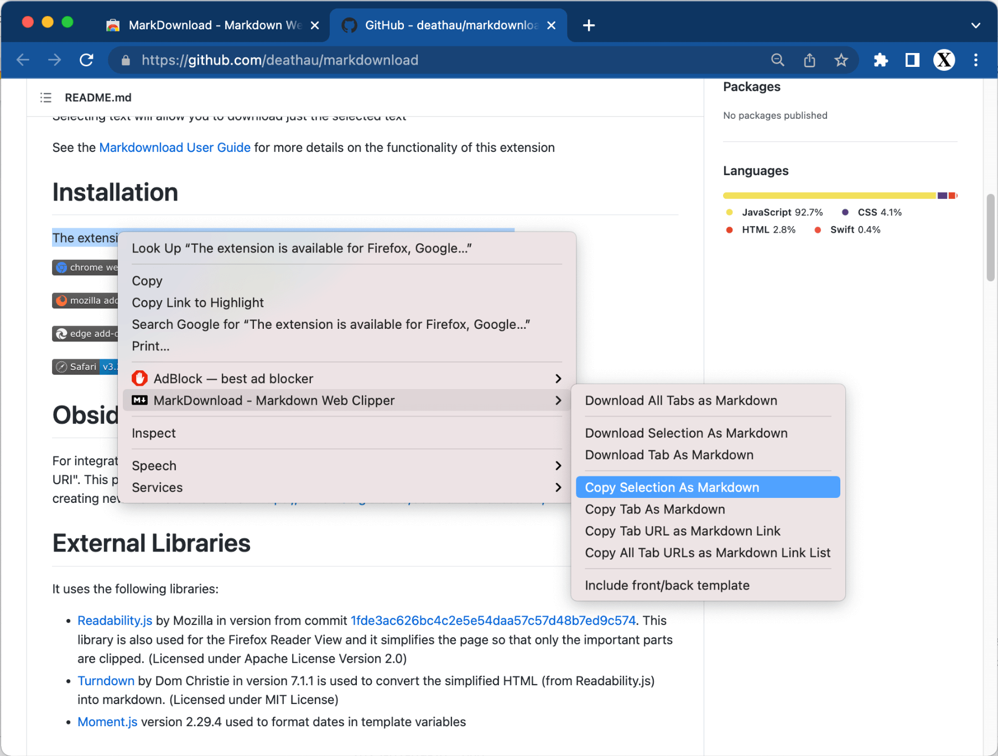This screenshot has width=998, height=756.
Task: Click the README.md file title
Action: pos(98,98)
